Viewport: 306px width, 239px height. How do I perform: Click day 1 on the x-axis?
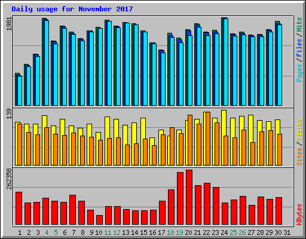tap(20, 232)
